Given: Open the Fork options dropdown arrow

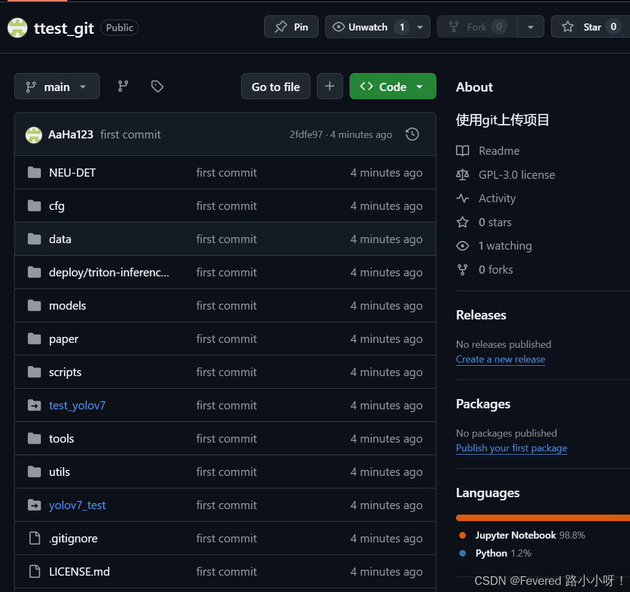Looking at the screenshot, I should pyautogui.click(x=531, y=27).
